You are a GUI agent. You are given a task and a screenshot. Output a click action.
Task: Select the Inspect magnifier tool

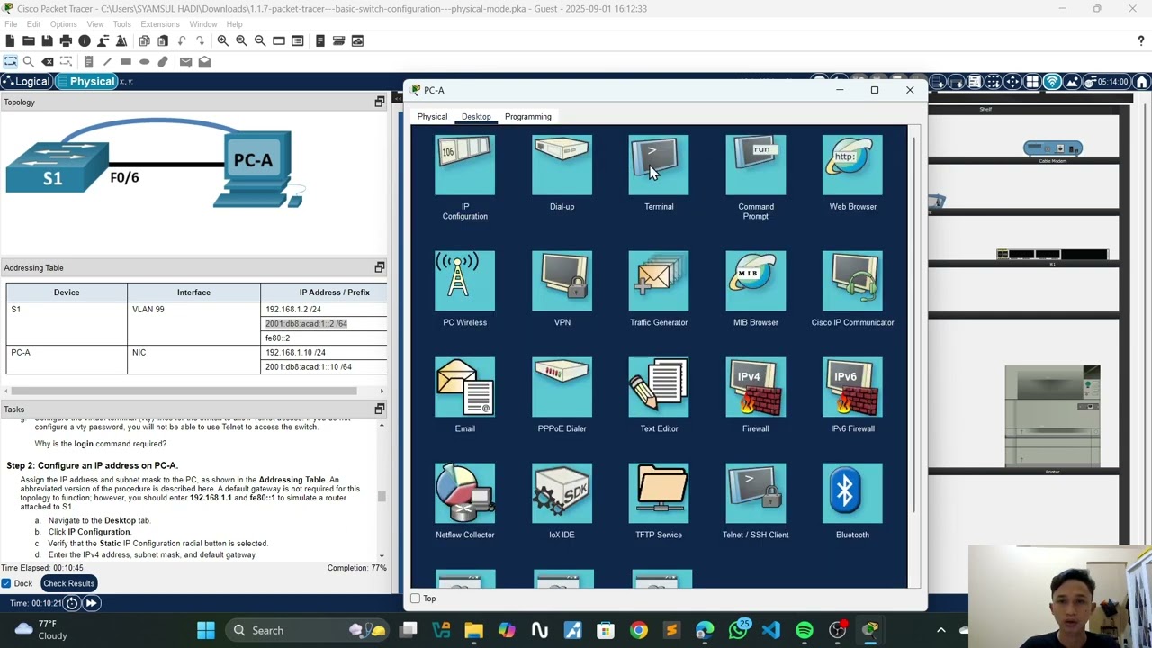29,62
